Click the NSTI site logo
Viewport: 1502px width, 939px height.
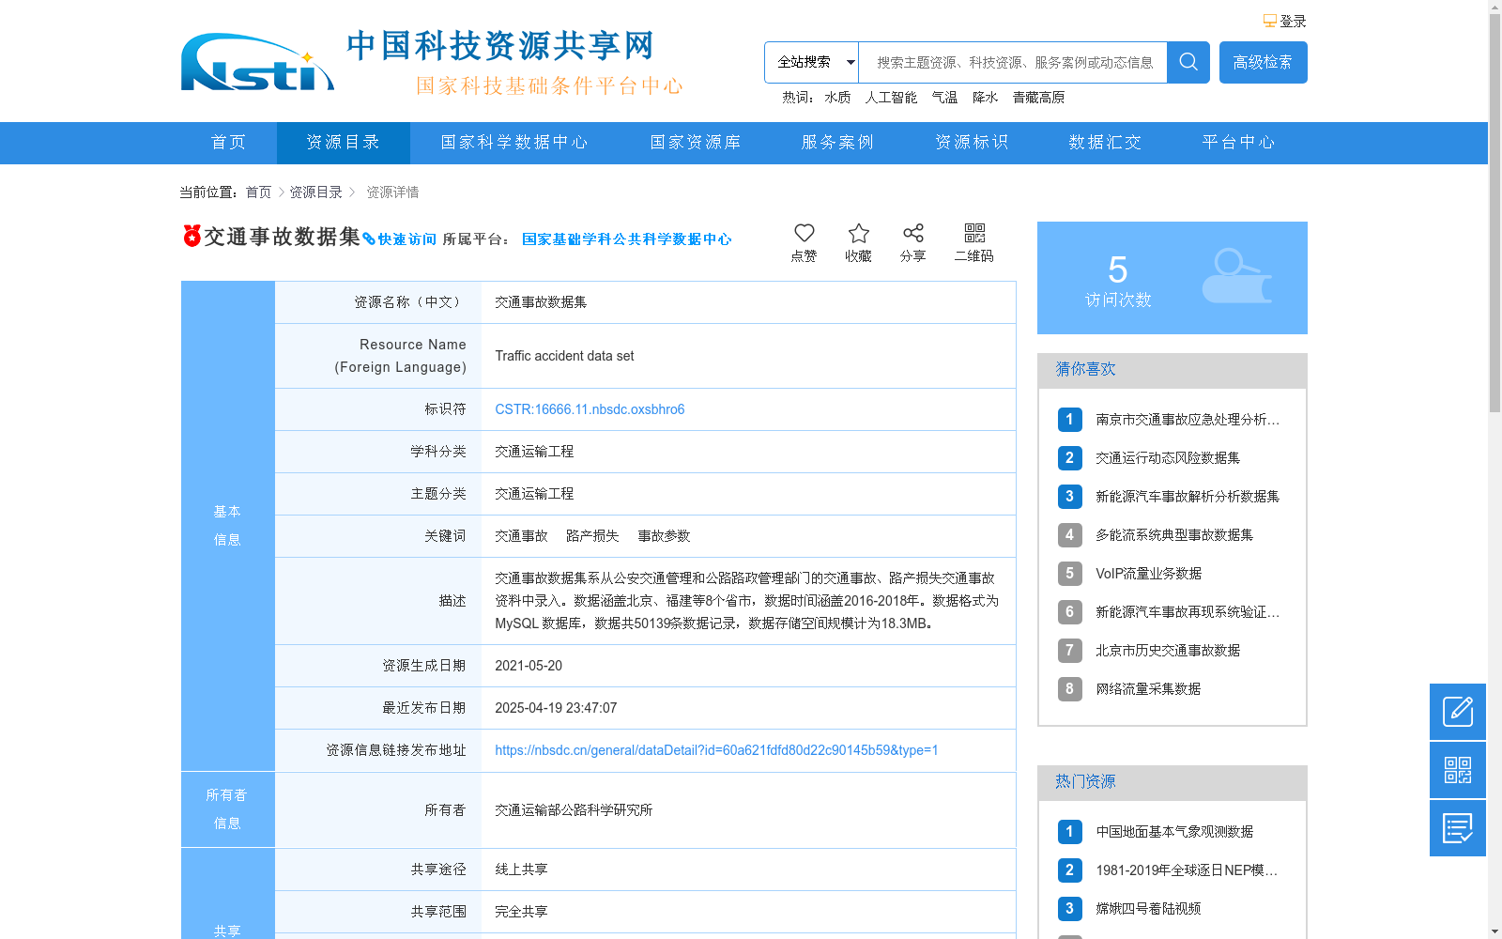coord(257,63)
